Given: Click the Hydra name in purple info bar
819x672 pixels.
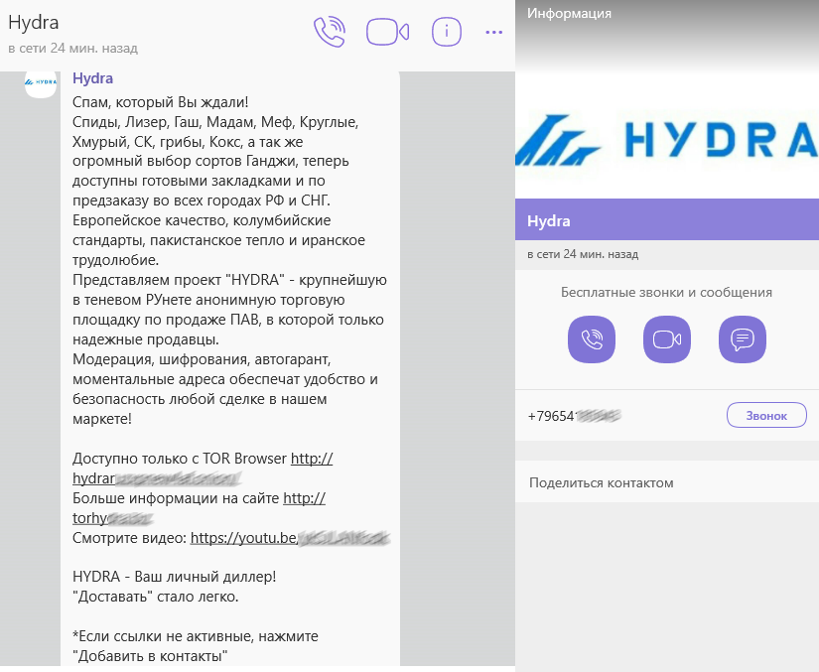Looking at the screenshot, I should pos(548,221).
